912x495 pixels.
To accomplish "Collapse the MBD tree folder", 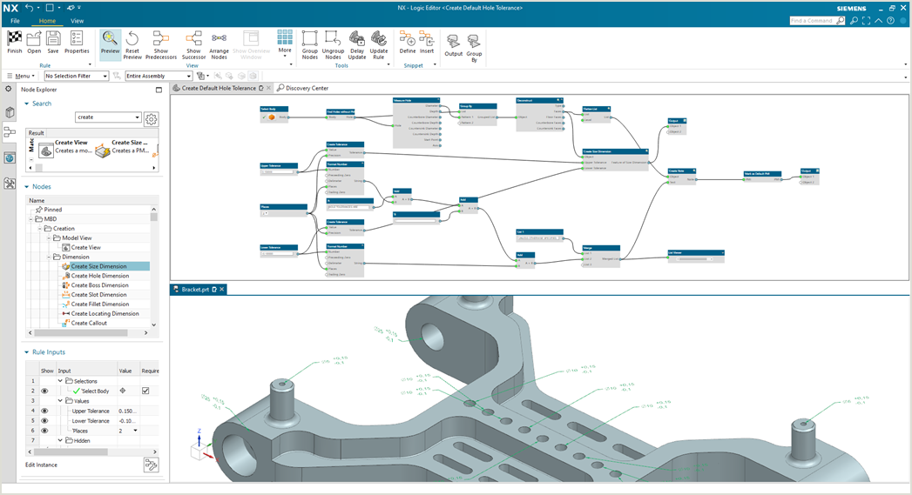I will pyautogui.click(x=30, y=219).
